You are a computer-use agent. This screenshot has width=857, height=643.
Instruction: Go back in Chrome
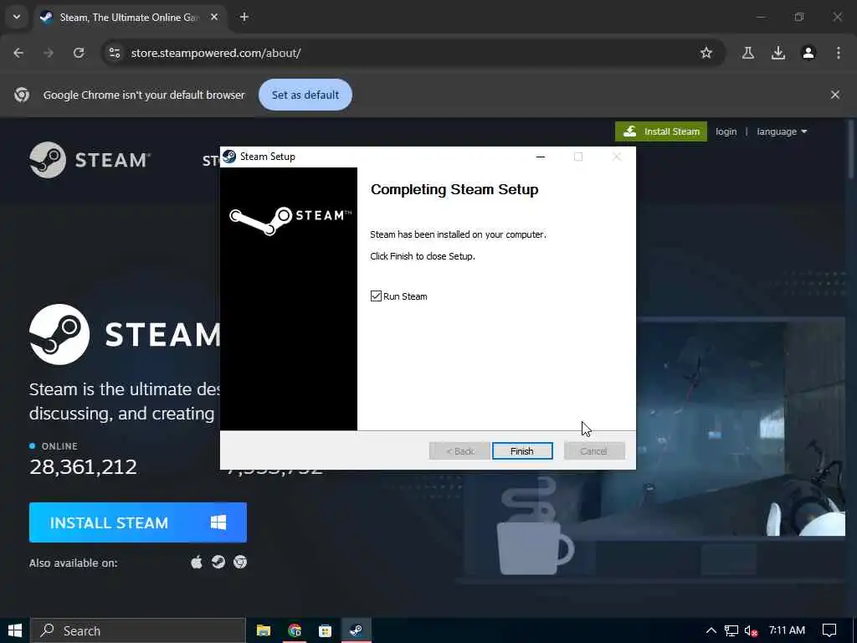coord(18,53)
